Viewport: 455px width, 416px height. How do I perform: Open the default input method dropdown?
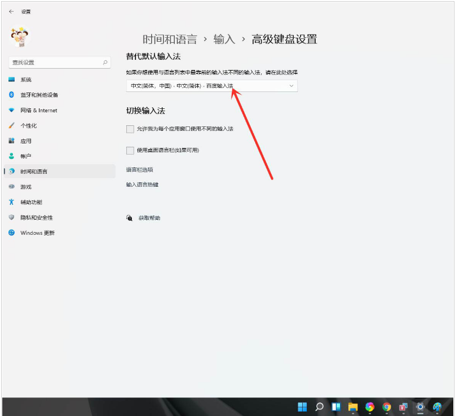pos(212,86)
